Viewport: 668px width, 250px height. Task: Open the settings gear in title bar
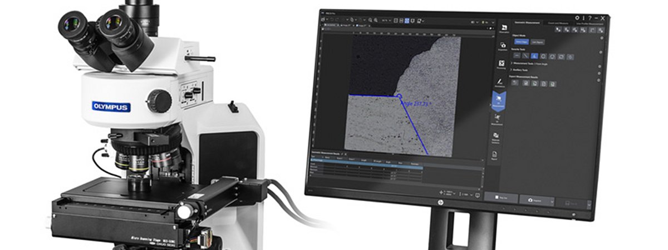click(x=577, y=18)
